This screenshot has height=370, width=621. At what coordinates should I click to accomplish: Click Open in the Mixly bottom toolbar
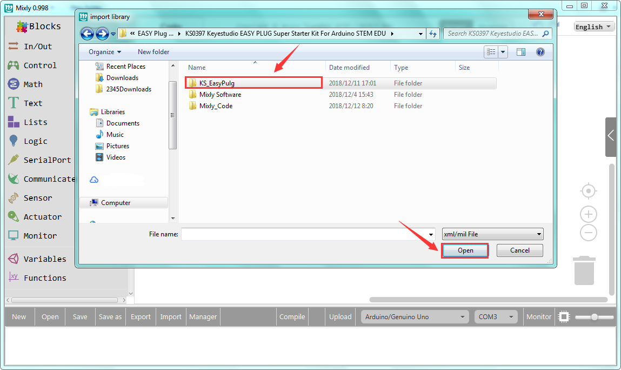[x=50, y=317]
